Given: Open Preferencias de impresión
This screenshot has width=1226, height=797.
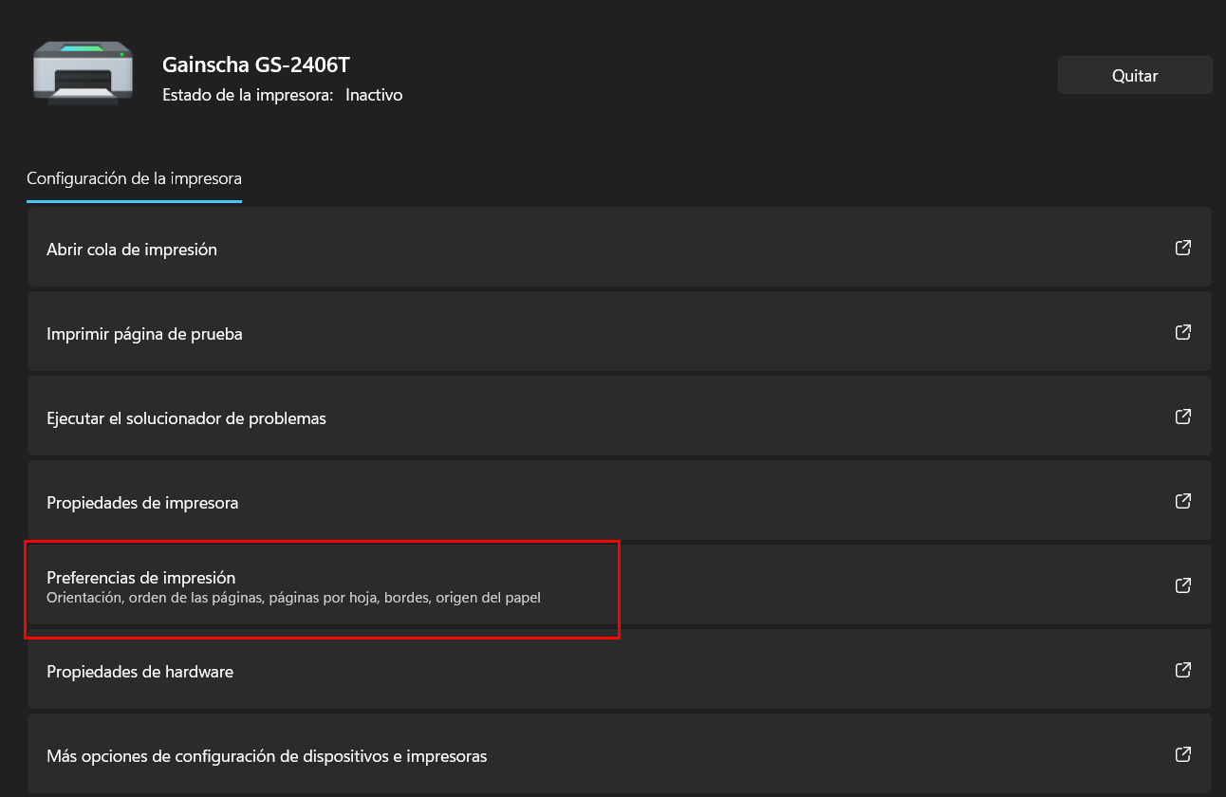Looking at the screenshot, I should 140,577.
